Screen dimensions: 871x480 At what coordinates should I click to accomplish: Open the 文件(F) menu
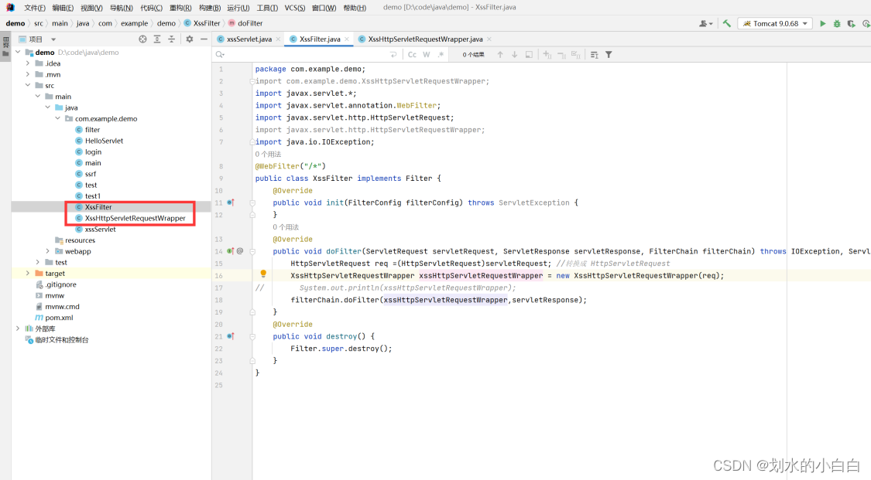(34, 8)
